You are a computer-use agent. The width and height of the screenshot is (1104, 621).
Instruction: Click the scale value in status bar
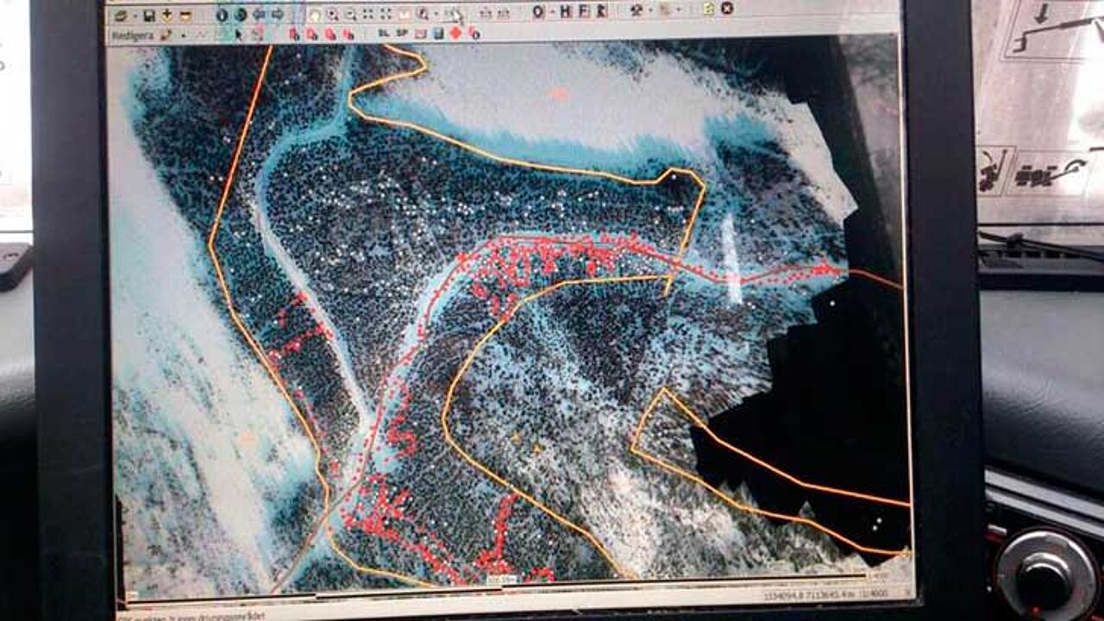(x=875, y=594)
